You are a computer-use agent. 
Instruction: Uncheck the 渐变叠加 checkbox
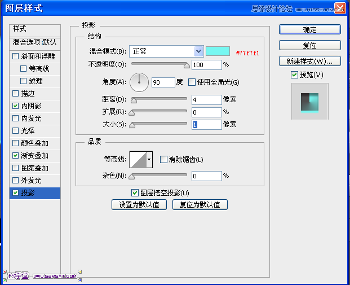click(x=15, y=155)
